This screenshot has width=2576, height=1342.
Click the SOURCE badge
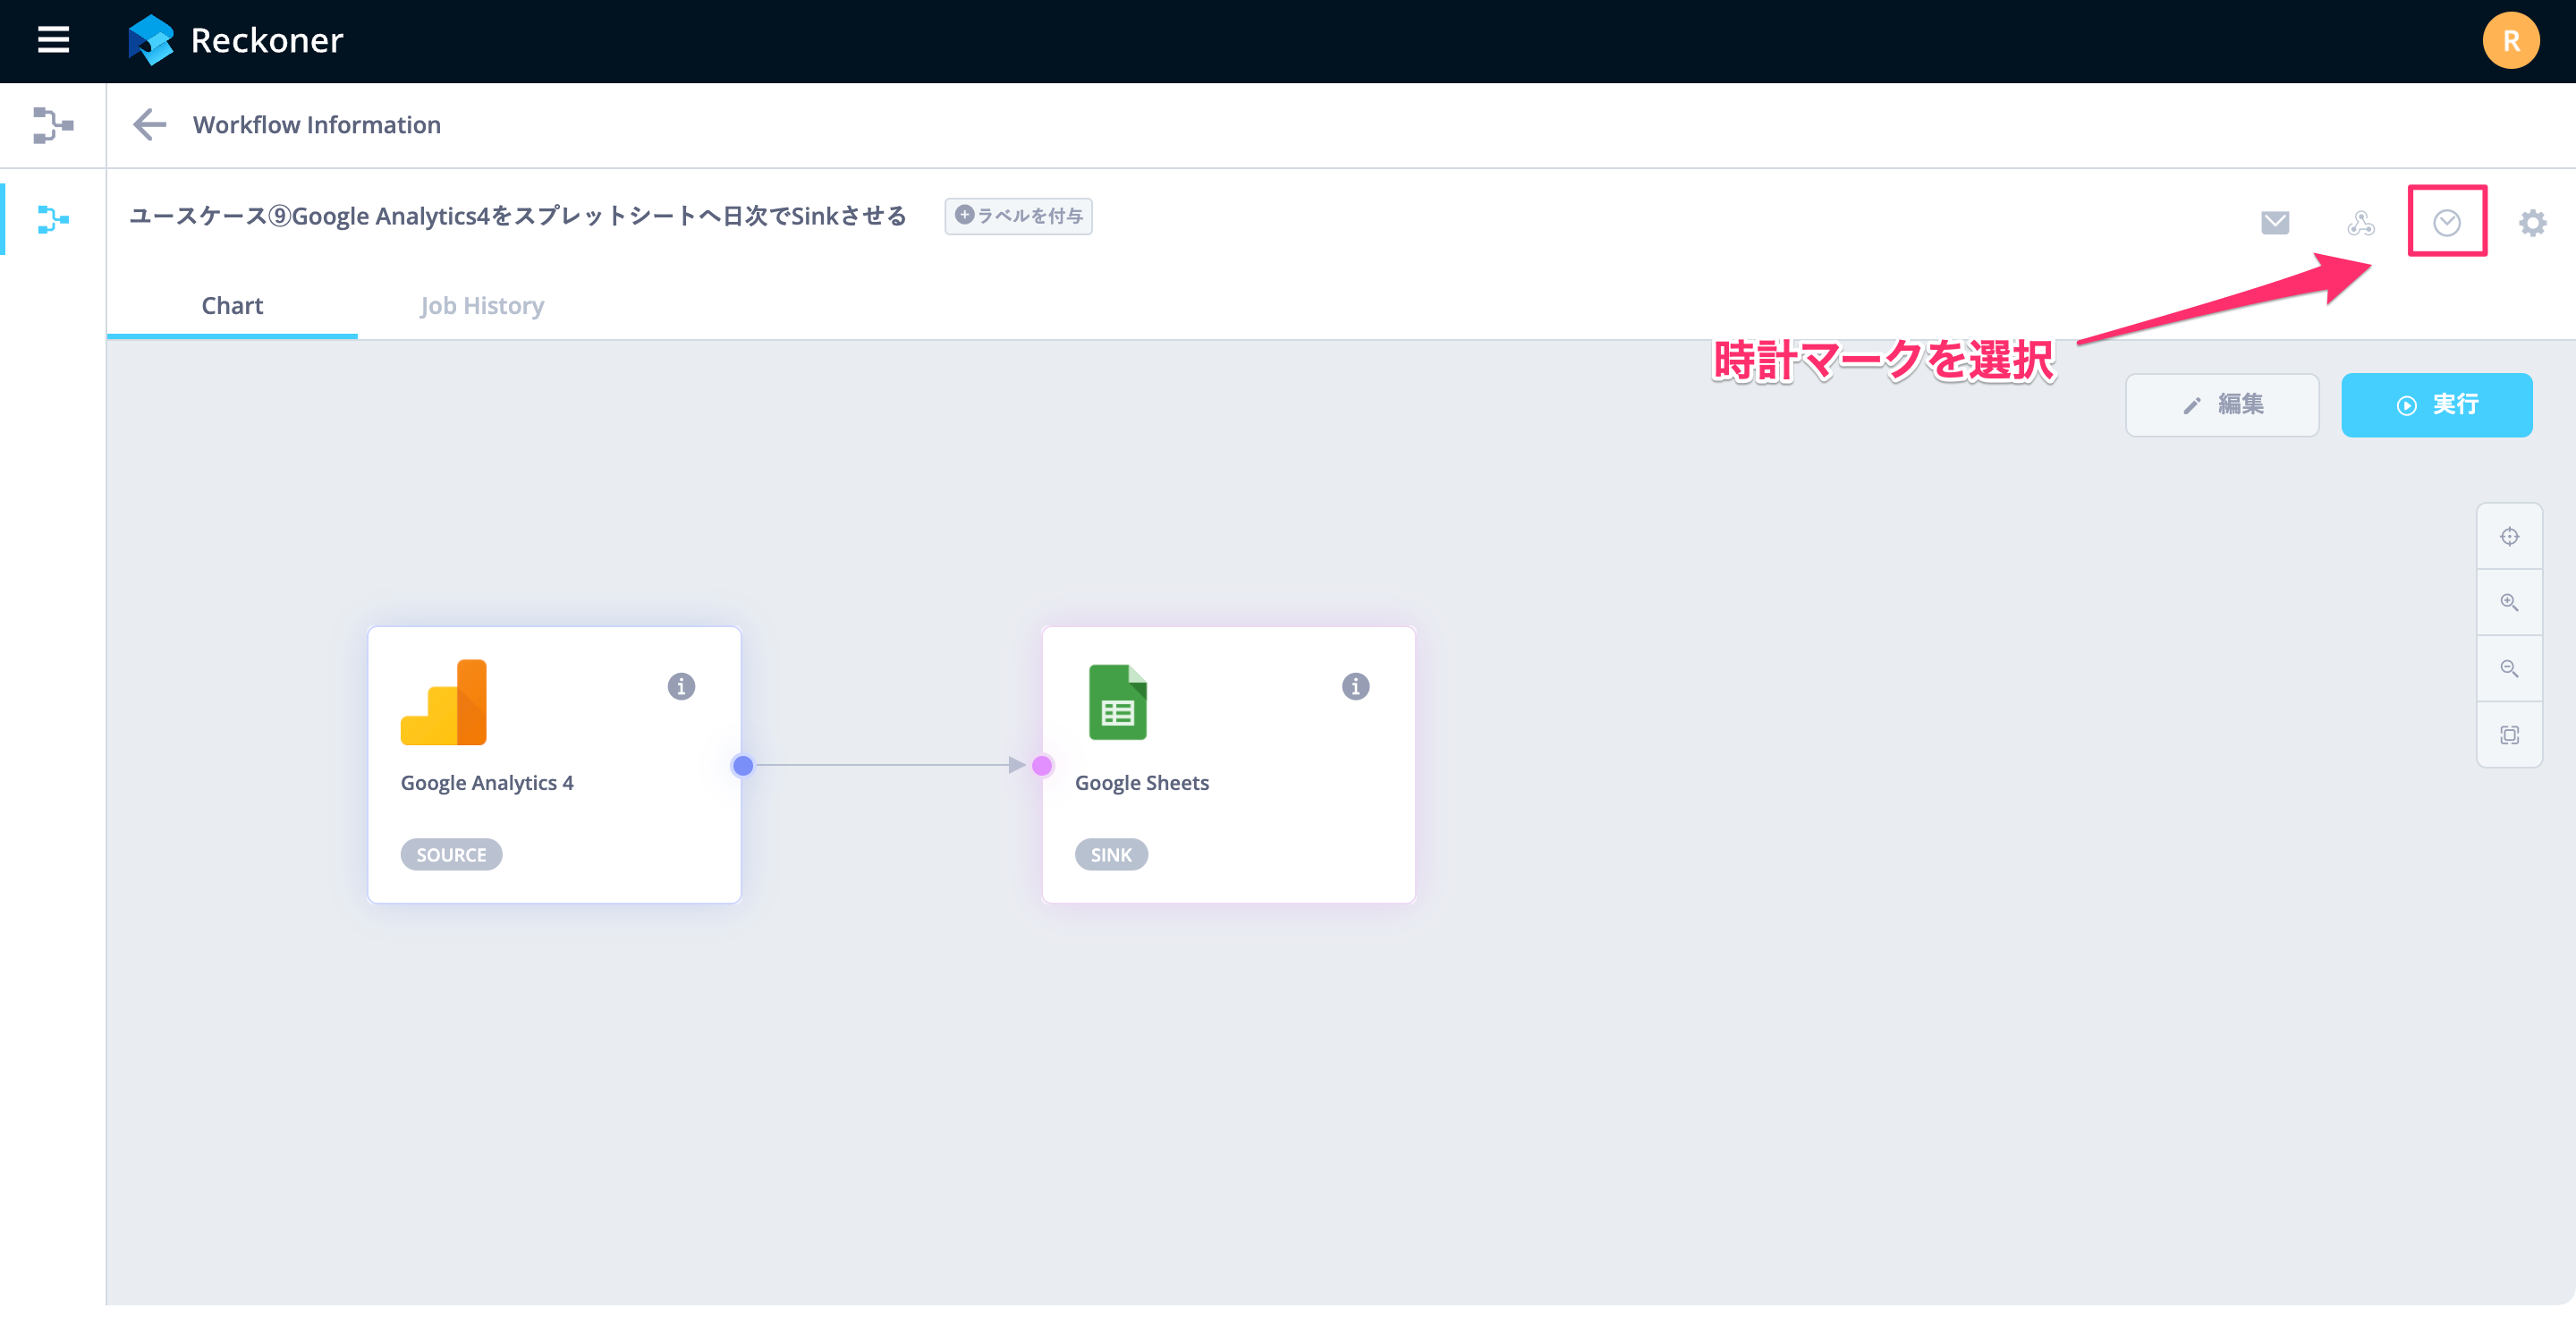pos(451,854)
